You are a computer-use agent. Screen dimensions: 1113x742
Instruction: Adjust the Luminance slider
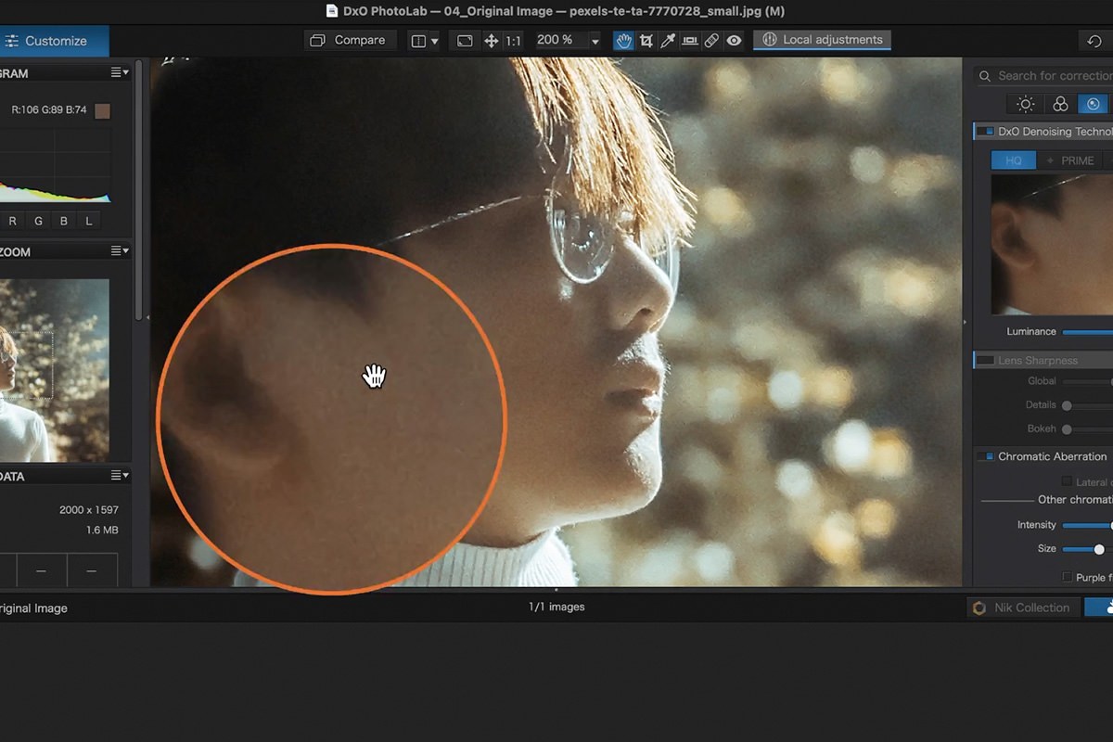1087,332
